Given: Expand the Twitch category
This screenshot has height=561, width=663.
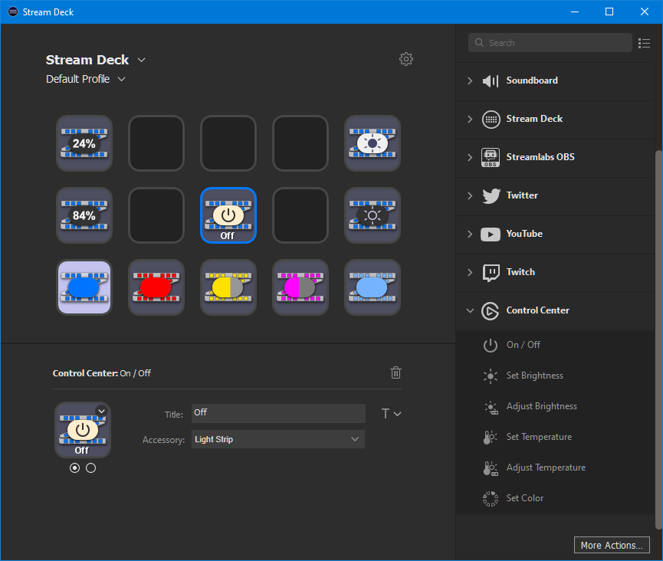Looking at the screenshot, I should [470, 272].
